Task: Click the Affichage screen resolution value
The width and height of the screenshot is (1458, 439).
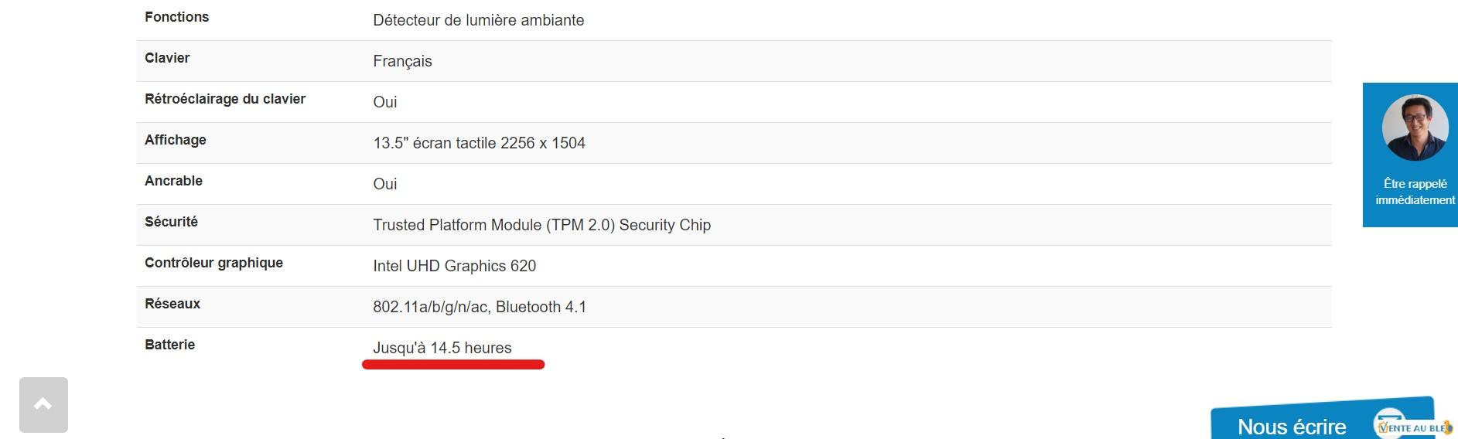Action: coord(479,143)
